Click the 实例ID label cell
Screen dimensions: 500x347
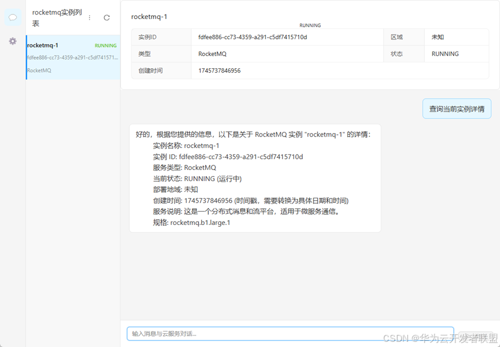pos(161,37)
